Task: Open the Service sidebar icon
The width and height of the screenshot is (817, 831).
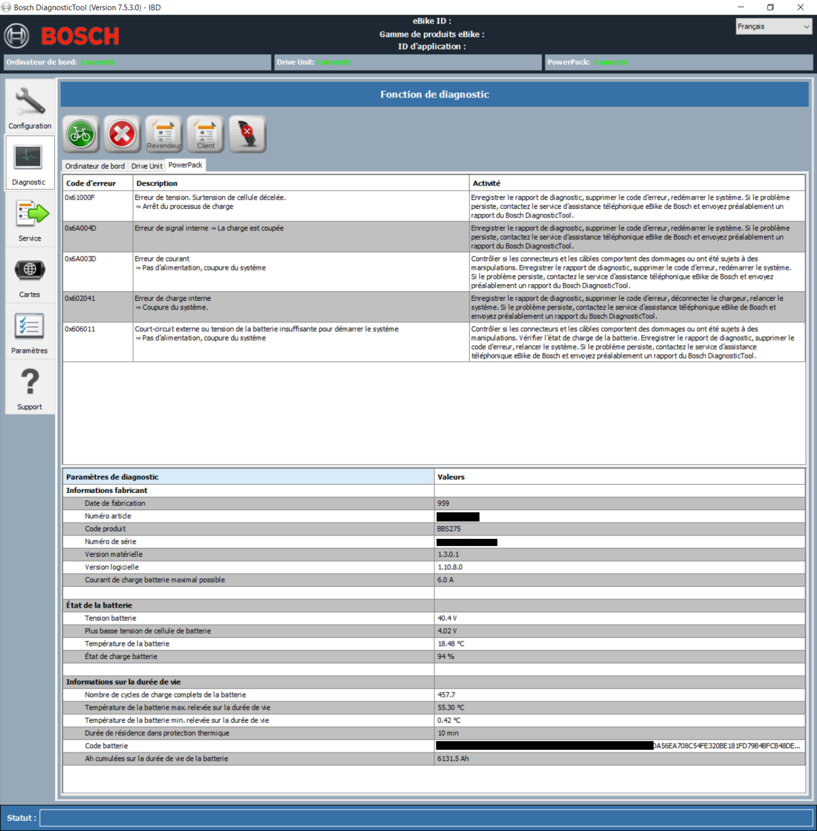Action: click(31, 214)
